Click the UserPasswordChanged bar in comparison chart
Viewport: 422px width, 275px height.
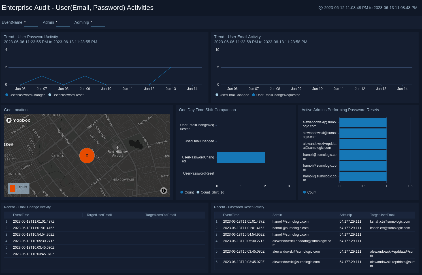[x=241, y=158]
